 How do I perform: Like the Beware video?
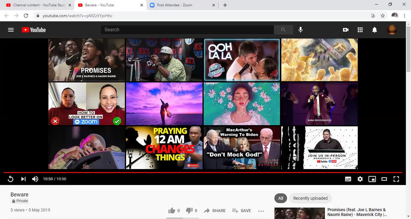click(x=174, y=211)
